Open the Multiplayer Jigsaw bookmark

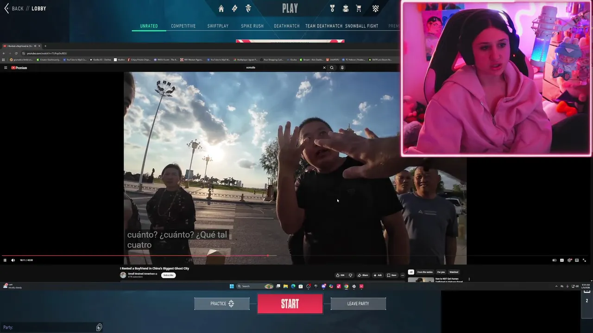click(246, 60)
